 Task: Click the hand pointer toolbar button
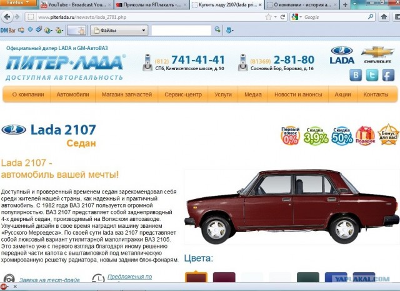pos(76,30)
